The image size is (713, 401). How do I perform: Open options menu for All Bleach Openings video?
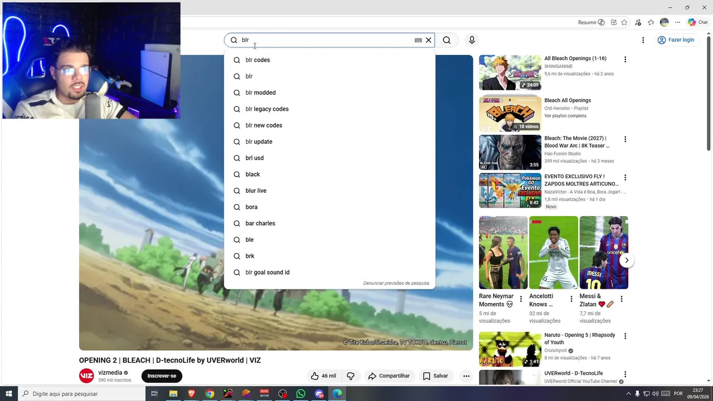625,60
